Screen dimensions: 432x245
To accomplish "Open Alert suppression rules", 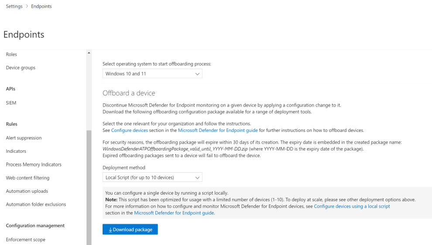I will [24, 138].
